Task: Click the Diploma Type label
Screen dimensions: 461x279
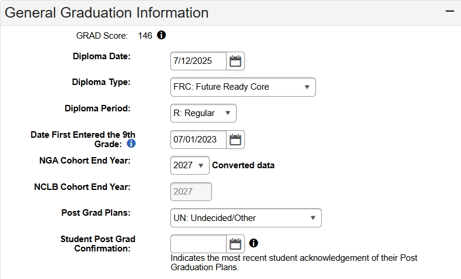Action: (101, 82)
